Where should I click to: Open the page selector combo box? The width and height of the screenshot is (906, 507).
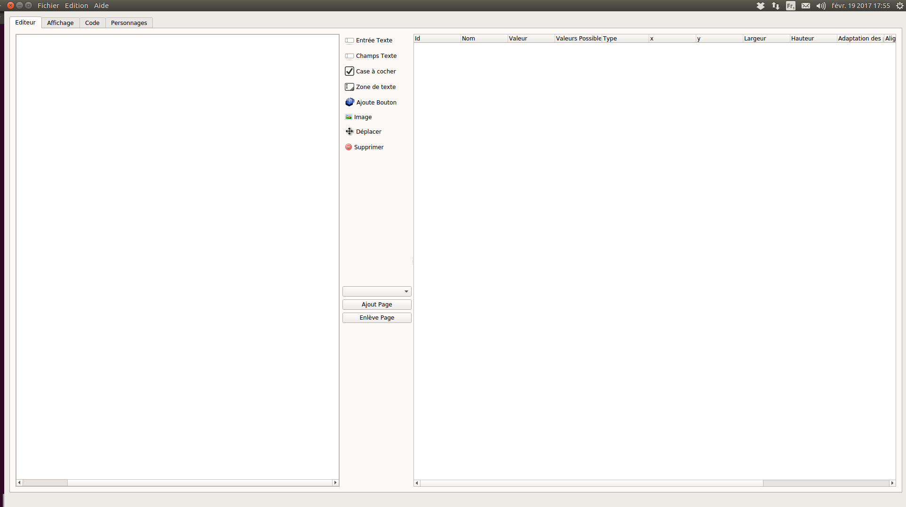[x=377, y=291]
